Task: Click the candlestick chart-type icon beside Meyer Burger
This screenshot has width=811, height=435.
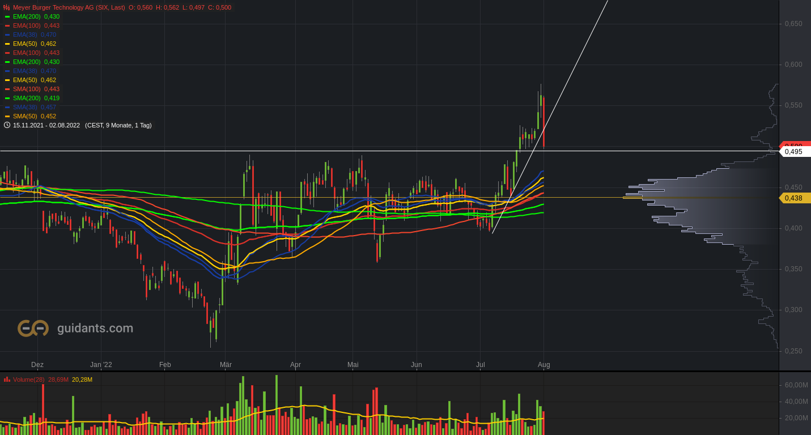Action: pyautogui.click(x=7, y=7)
